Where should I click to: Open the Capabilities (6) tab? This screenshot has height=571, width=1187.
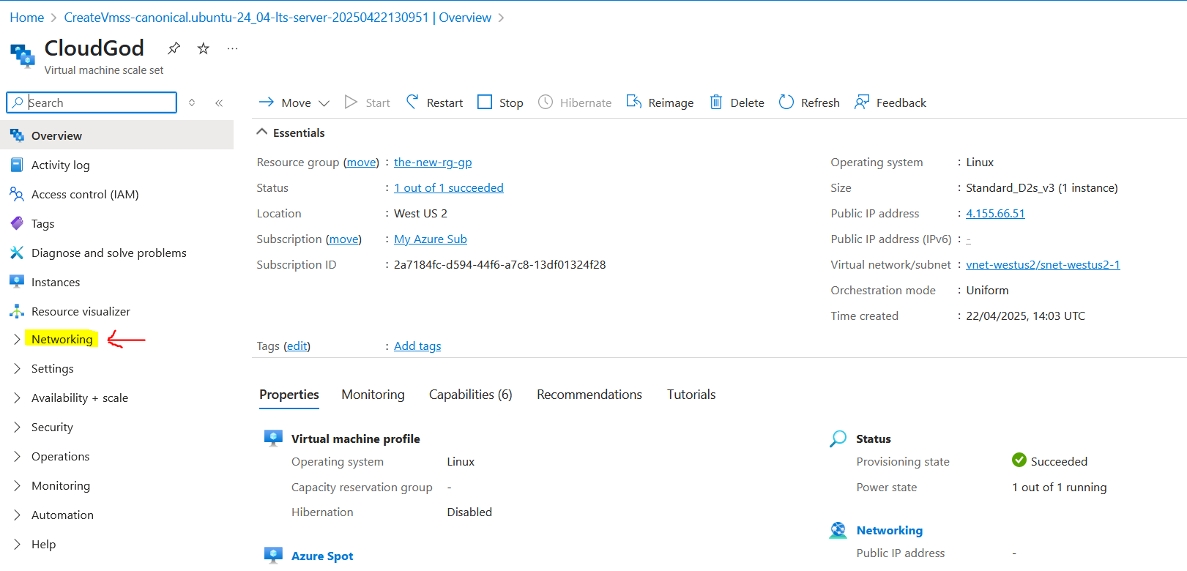click(471, 395)
